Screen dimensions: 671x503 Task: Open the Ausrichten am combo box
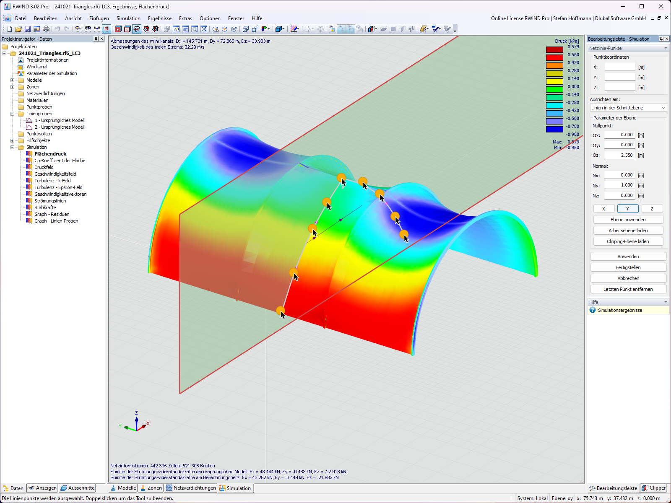(x=628, y=108)
